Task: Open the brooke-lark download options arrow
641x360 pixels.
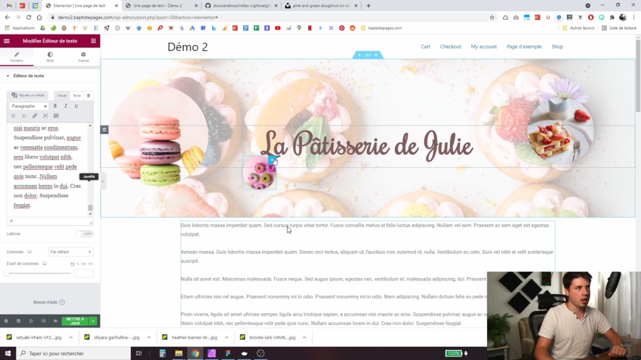Action: (x=304, y=337)
